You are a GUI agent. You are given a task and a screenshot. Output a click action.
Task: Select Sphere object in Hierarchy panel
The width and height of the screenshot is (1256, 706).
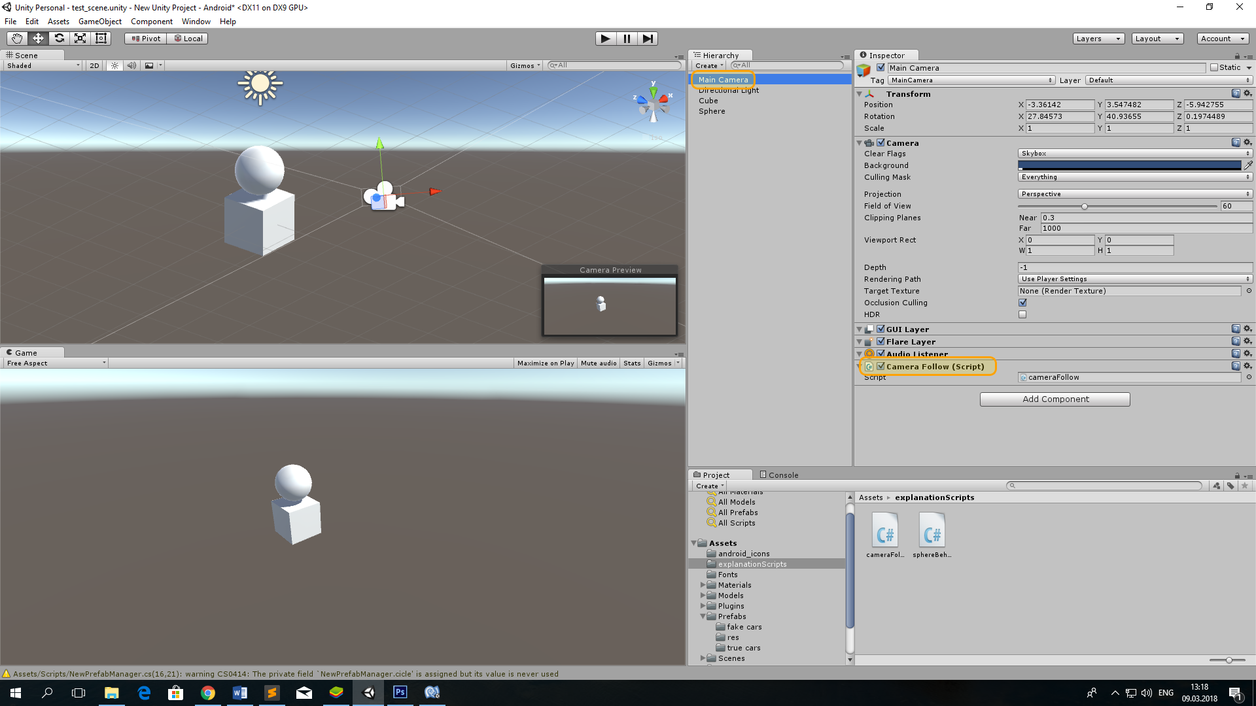[711, 110]
